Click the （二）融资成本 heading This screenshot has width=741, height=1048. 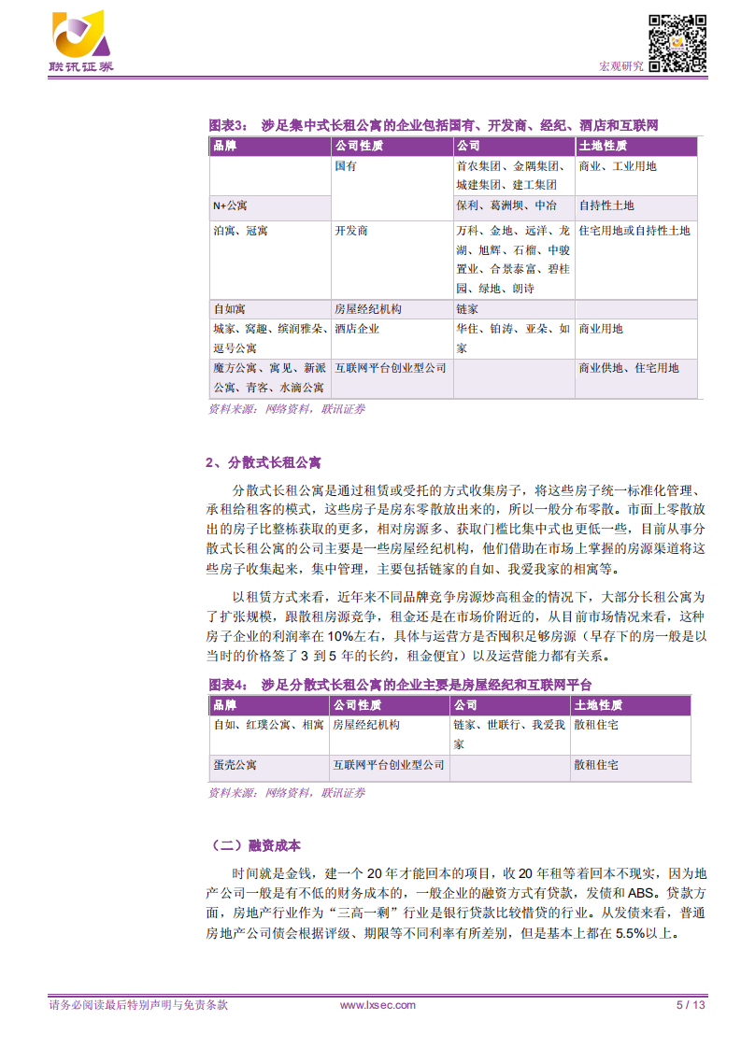[254, 845]
